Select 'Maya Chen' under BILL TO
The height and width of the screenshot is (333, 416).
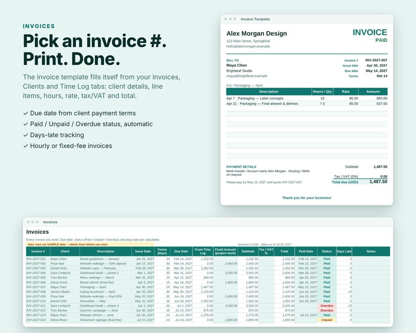coord(236,66)
